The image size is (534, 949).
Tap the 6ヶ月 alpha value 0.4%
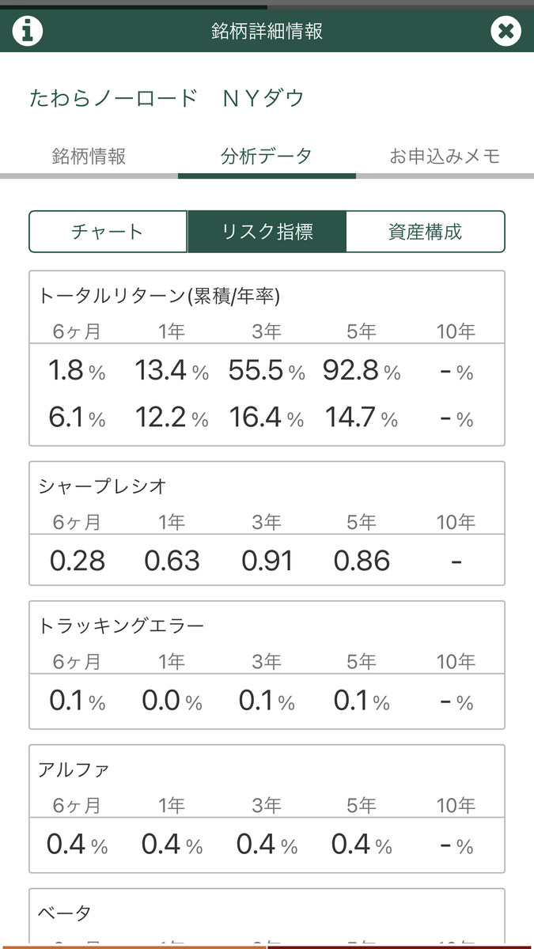(78, 845)
